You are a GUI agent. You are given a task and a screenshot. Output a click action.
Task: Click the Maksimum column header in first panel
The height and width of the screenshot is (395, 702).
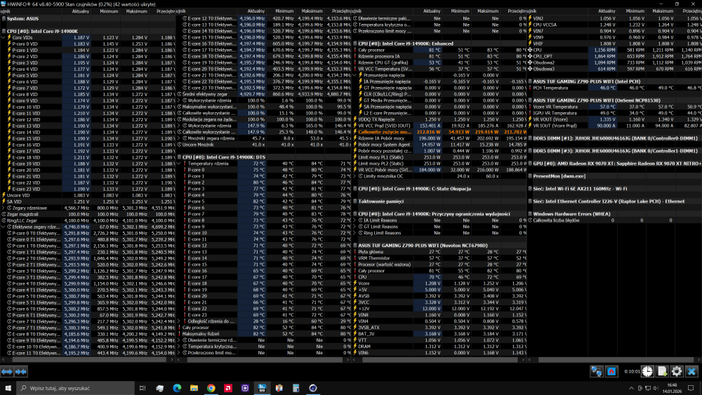pos(136,11)
